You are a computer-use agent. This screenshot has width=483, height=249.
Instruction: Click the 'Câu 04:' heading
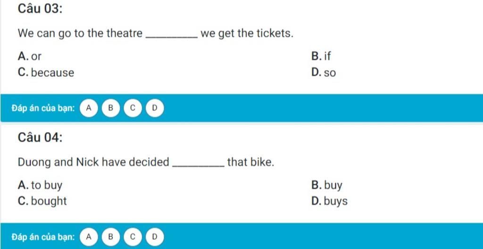point(40,137)
